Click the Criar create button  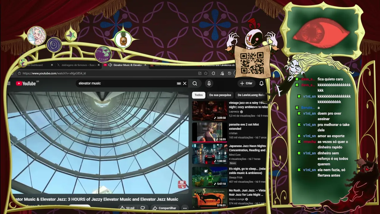pos(246,84)
